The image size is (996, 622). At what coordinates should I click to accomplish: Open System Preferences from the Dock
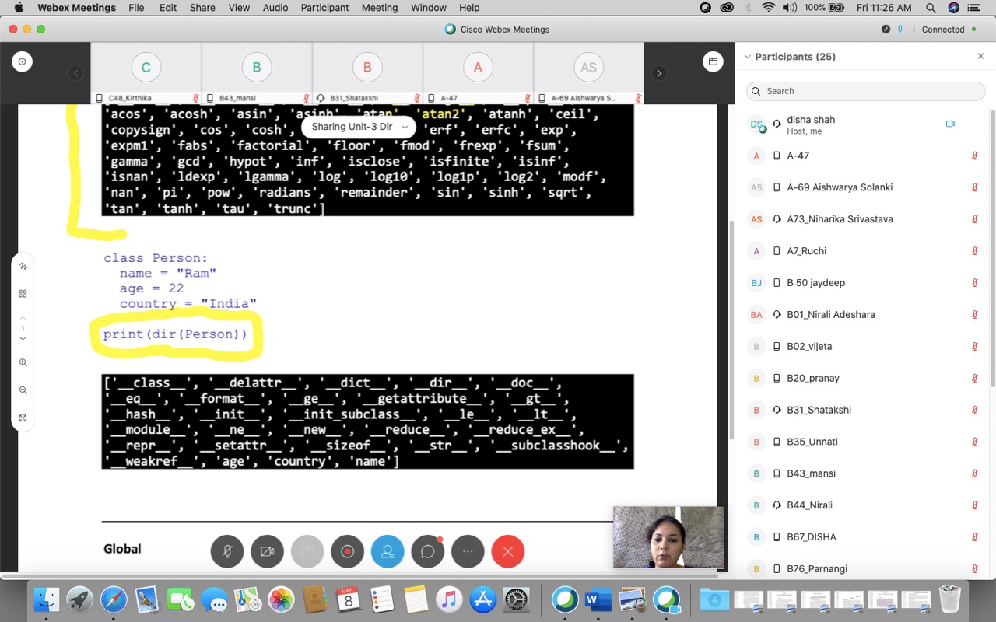tap(517, 599)
